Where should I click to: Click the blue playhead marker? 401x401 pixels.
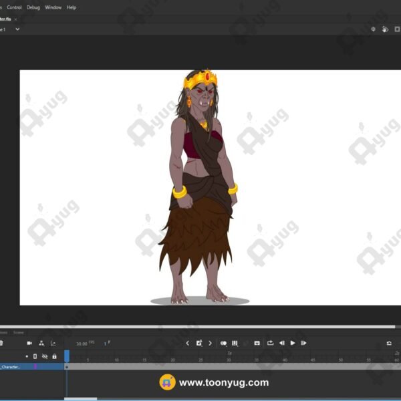[67, 356]
